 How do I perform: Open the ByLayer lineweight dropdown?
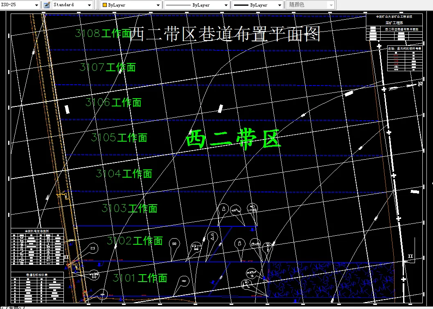257,5
